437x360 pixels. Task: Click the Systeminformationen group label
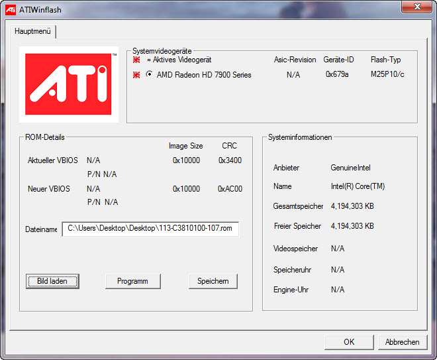coord(300,137)
